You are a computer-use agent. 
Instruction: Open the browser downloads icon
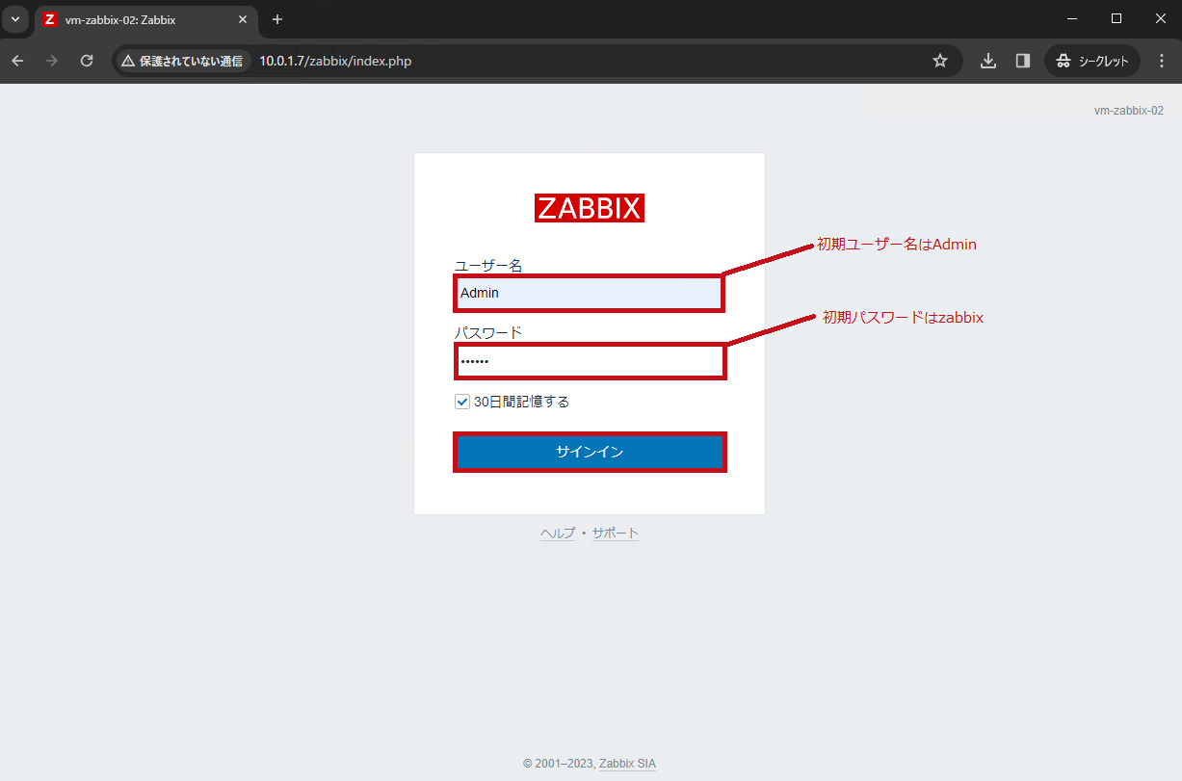click(987, 61)
